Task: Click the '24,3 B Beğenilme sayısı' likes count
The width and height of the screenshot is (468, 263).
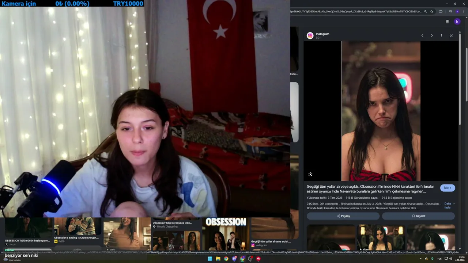Action: click(x=397, y=198)
